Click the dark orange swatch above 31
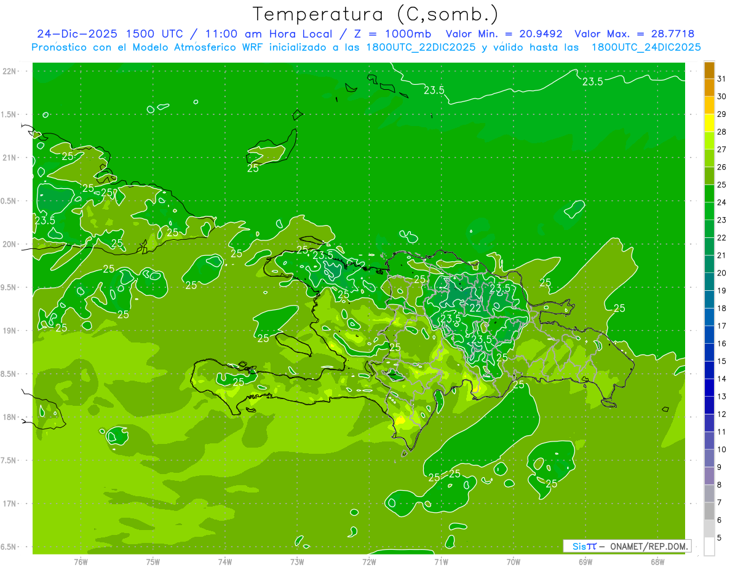This screenshot has height=570, width=738. 709,70
